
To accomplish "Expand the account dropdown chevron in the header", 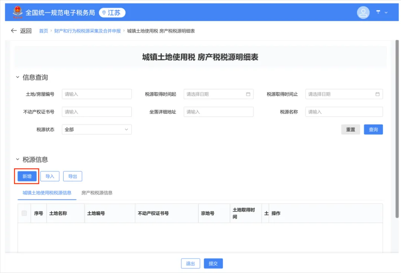I will pyautogui.click(x=385, y=12).
